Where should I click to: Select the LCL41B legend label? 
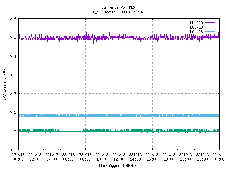(x=196, y=27)
